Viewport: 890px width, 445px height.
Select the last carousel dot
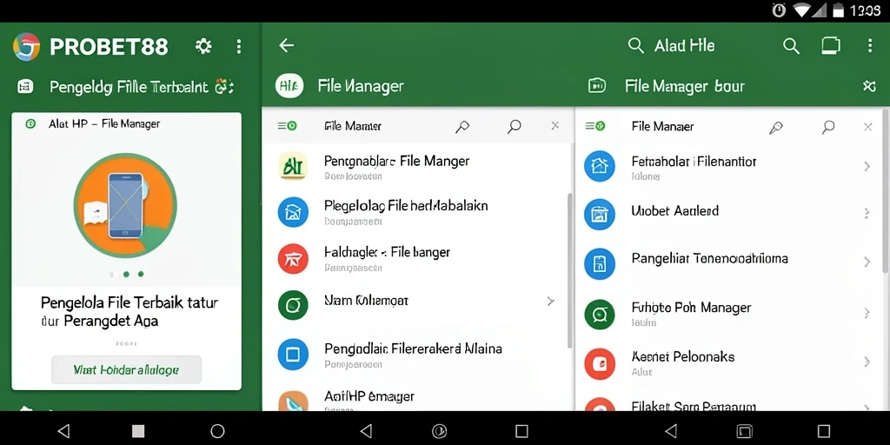coord(141,274)
